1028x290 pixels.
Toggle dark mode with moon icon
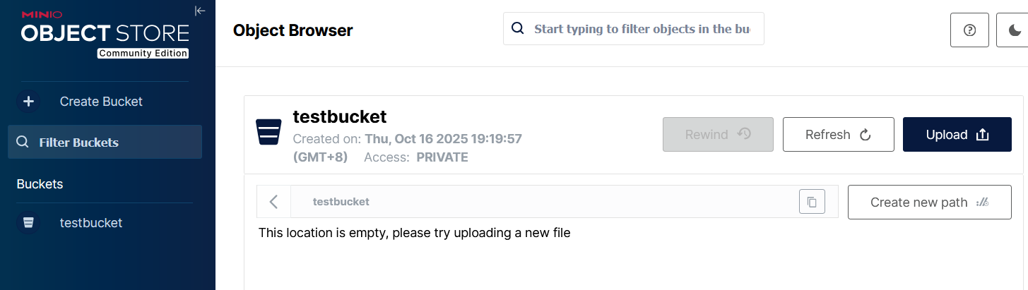coord(1015,30)
